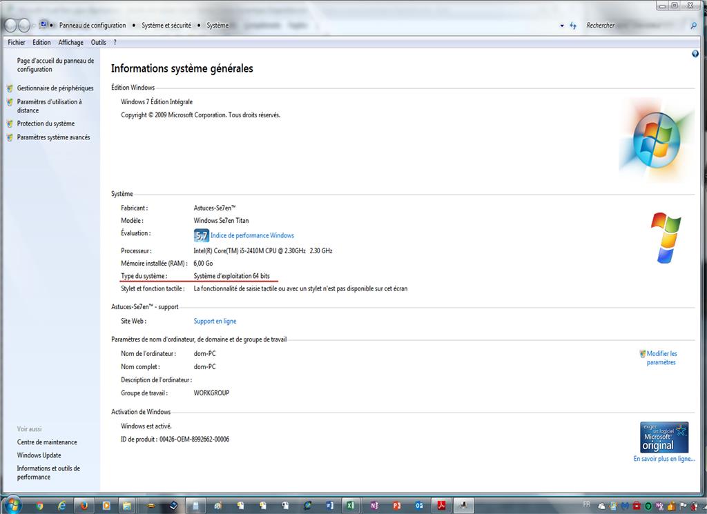Click the Forward navigation arrow
707x514 pixels.
pos(24,26)
